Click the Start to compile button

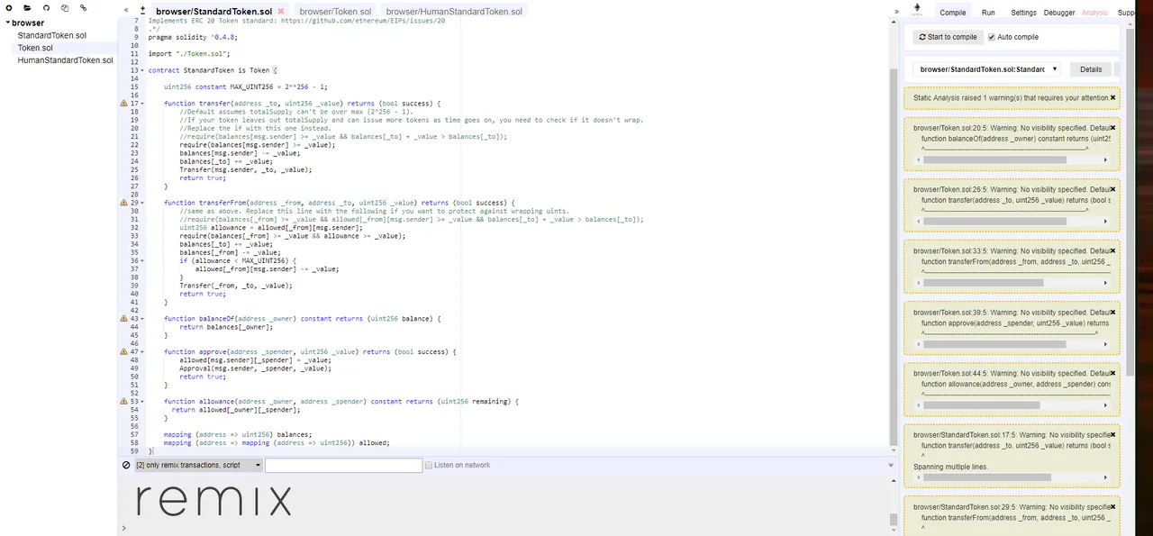point(947,37)
